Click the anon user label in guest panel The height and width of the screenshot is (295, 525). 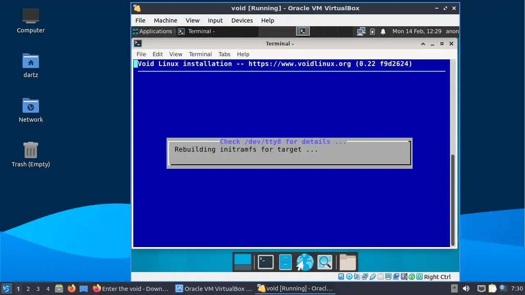coord(452,31)
